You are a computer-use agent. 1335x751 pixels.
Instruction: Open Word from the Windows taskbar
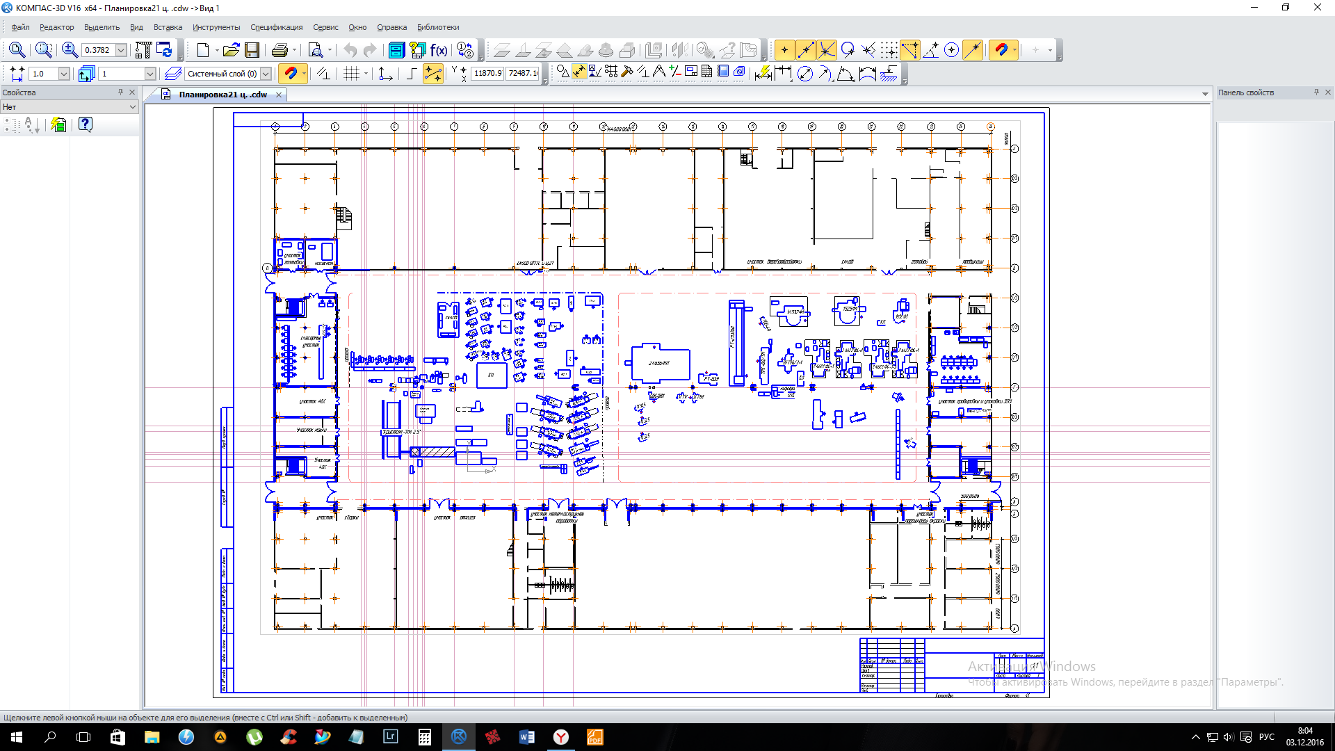click(526, 737)
